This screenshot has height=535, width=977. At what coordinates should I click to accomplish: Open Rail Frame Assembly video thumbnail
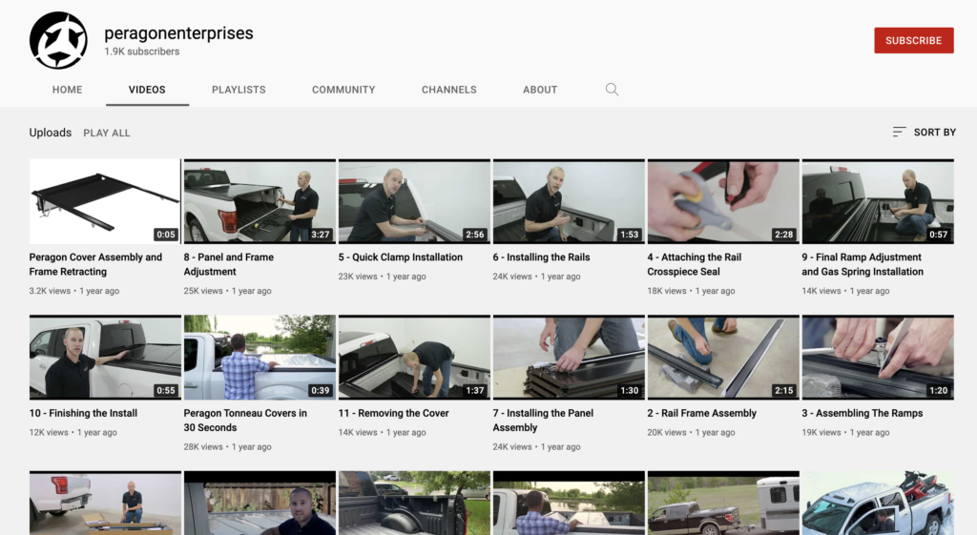click(723, 357)
